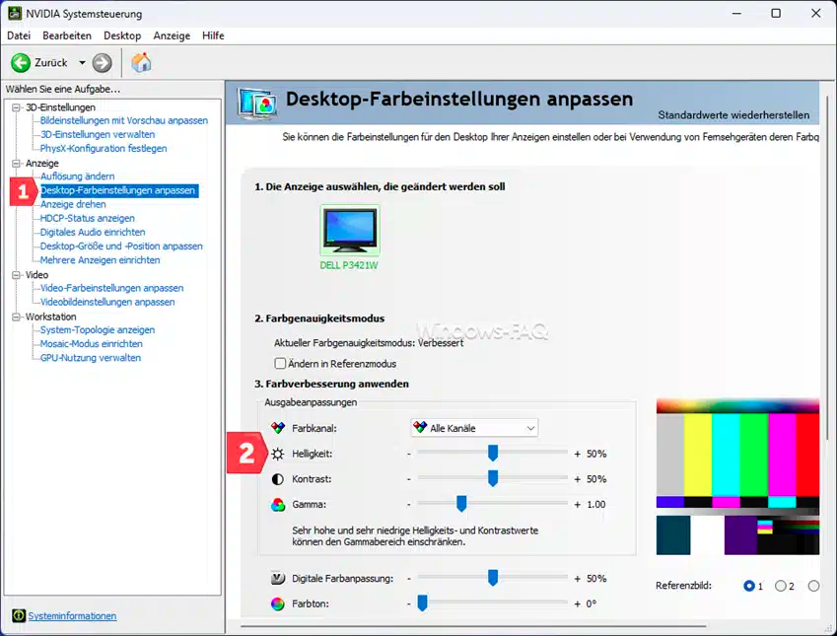This screenshot has height=636, width=837.
Task: Collapse the Workstation tree node
Action: coord(16,317)
